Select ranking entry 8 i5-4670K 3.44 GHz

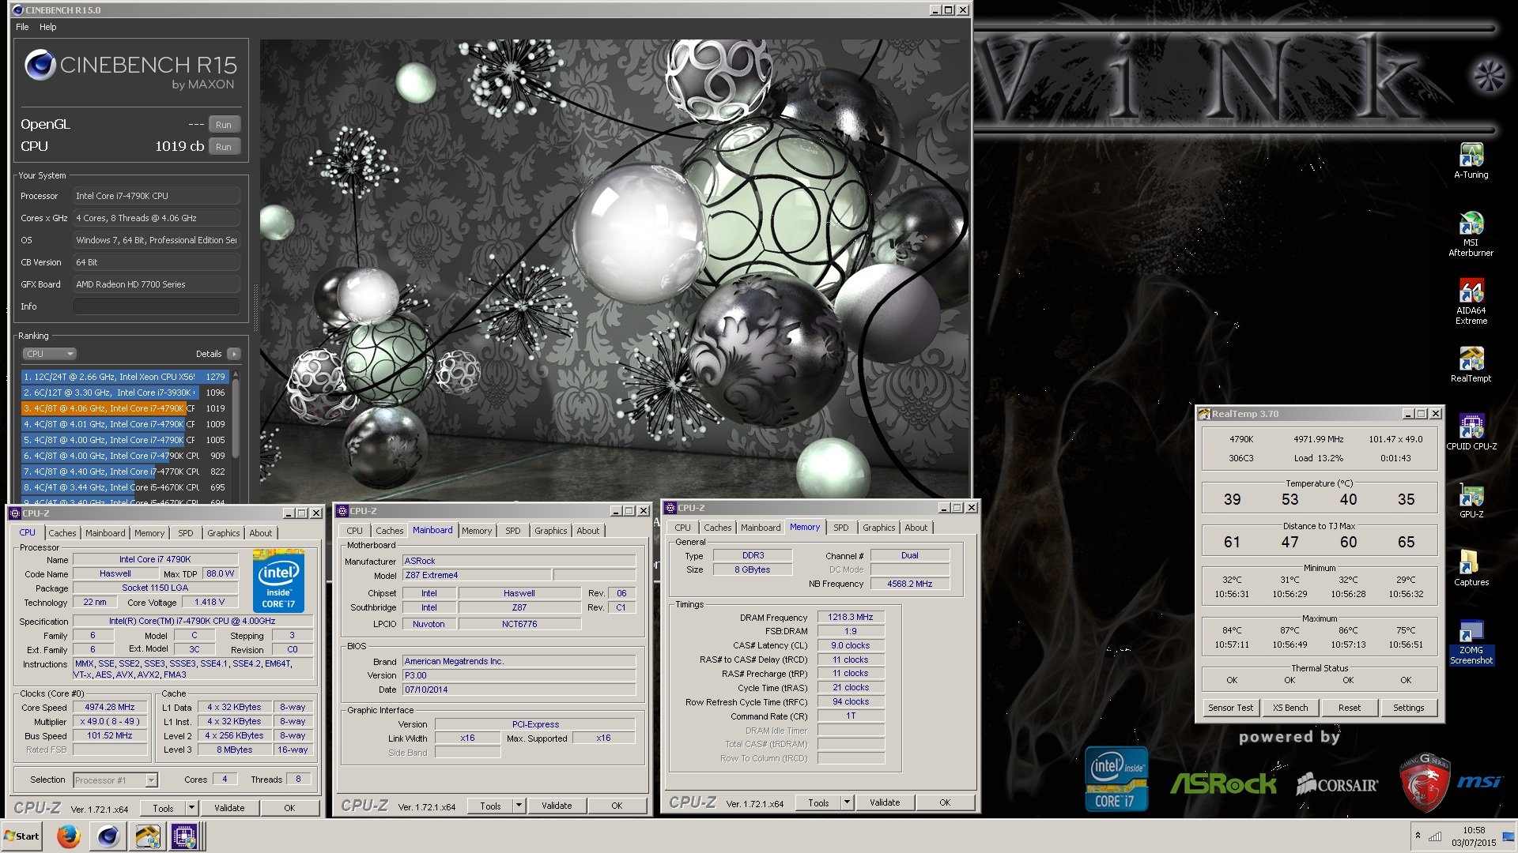[125, 487]
